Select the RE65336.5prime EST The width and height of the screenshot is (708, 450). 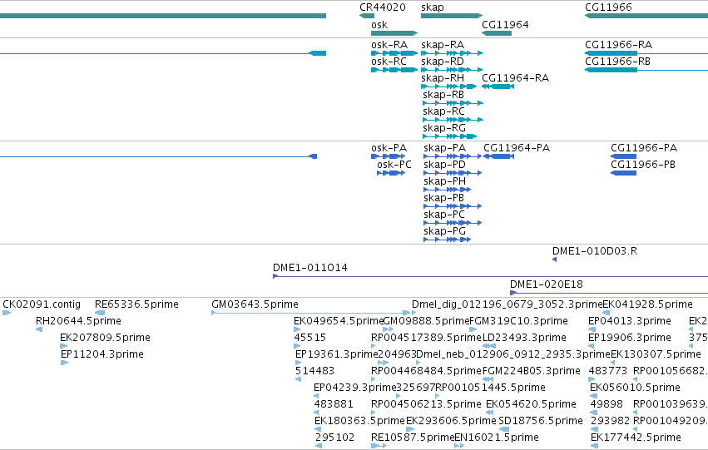point(100,312)
